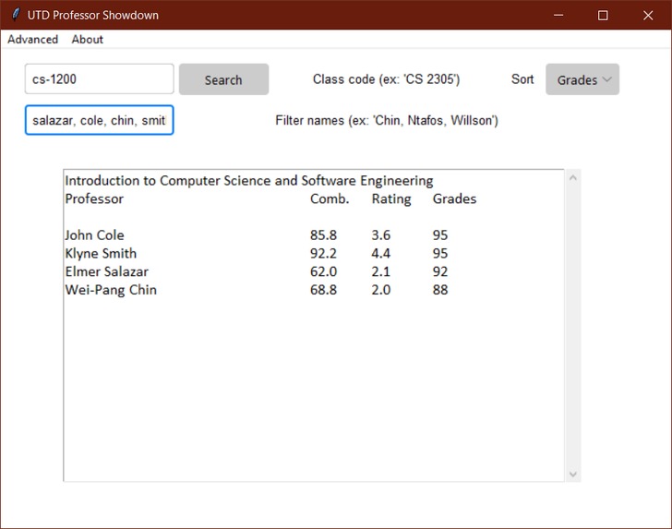Click Elmer Salazar's rating 2.1
The height and width of the screenshot is (529, 672).
pyautogui.click(x=380, y=271)
